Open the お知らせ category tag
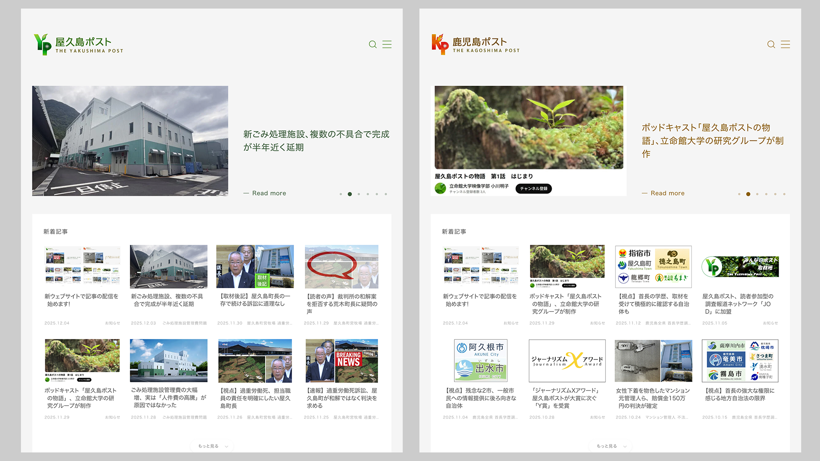 coord(112,323)
